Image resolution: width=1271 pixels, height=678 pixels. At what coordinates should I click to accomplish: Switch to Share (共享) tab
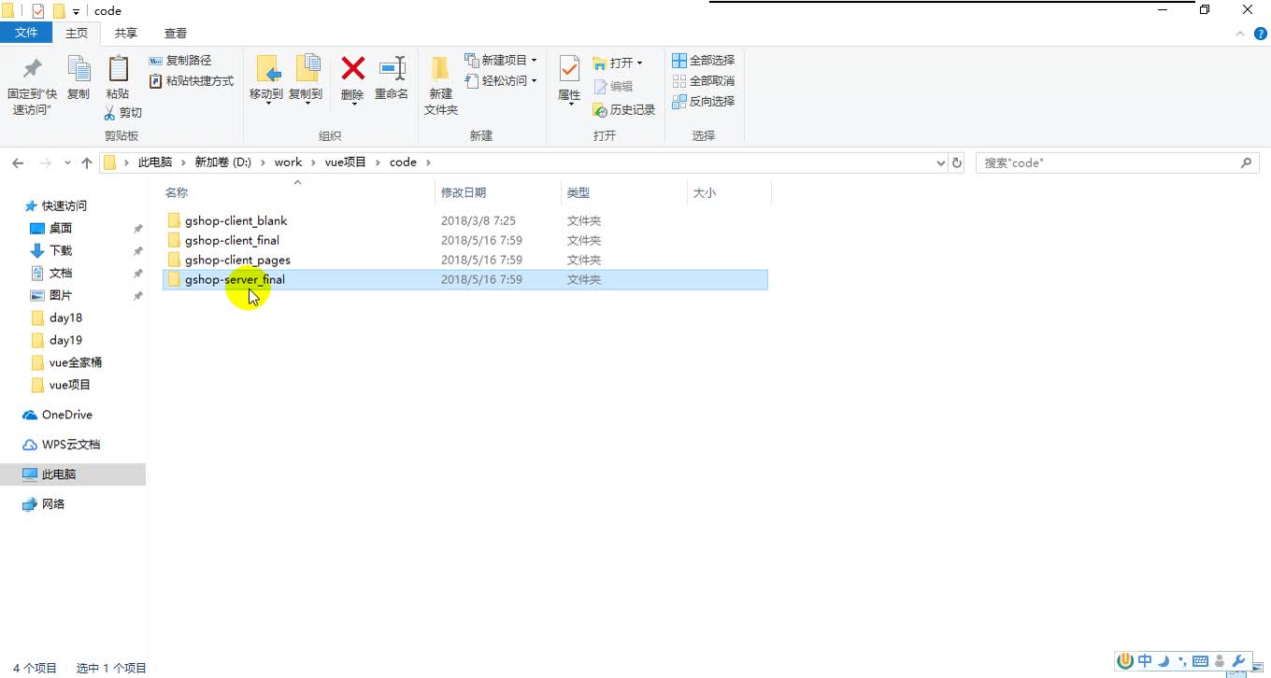[x=126, y=33]
